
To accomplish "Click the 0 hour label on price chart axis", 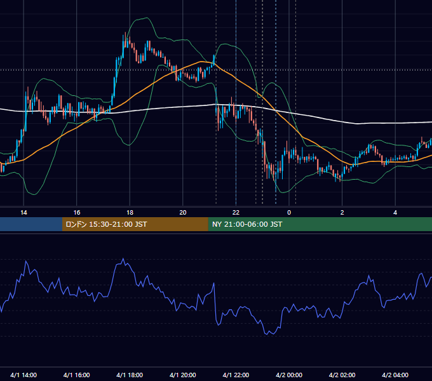I will [x=289, y=213].
